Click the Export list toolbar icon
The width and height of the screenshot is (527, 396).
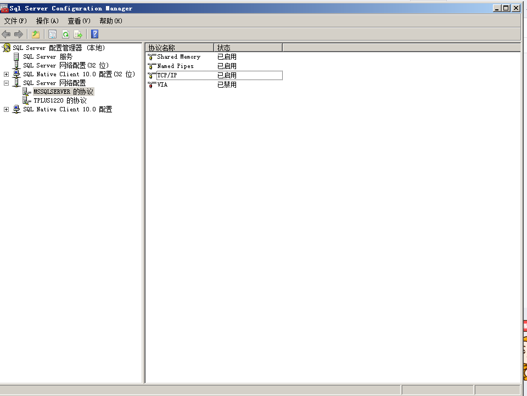tap(78, 34)
